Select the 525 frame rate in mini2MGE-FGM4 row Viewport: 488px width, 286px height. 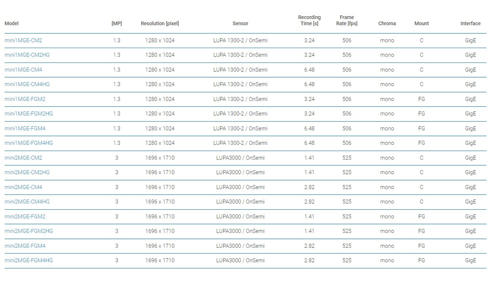347,246
